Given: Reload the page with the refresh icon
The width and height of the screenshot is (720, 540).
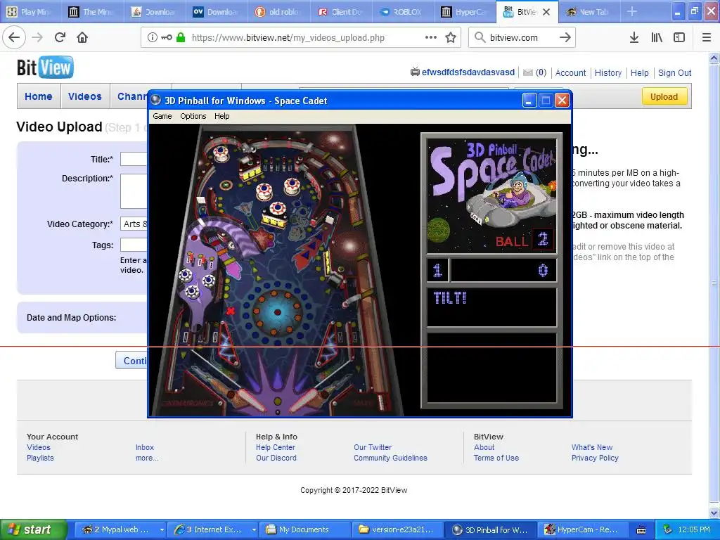Looking at the screenshot, I should pos(60,37).
